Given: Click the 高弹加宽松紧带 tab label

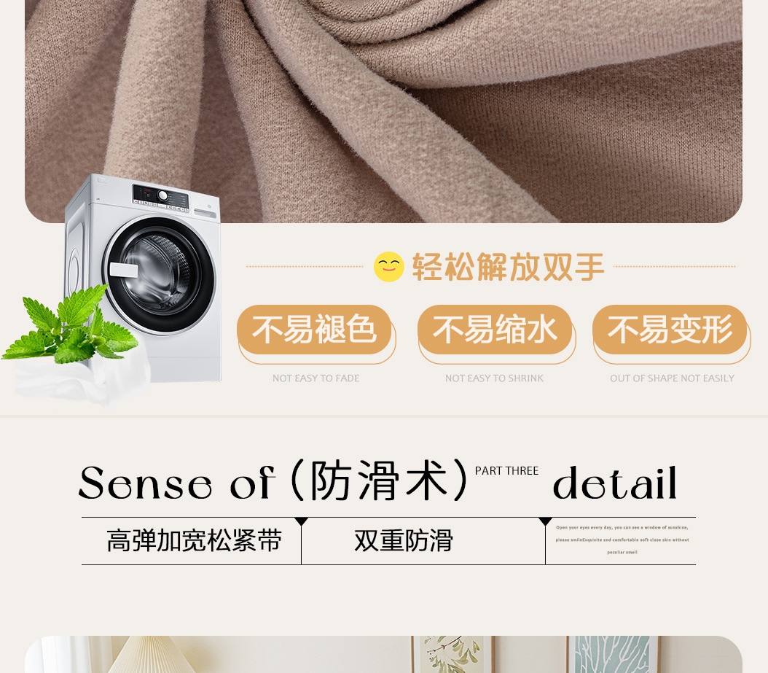Looking at the screenshot, I should coord(195,540).
